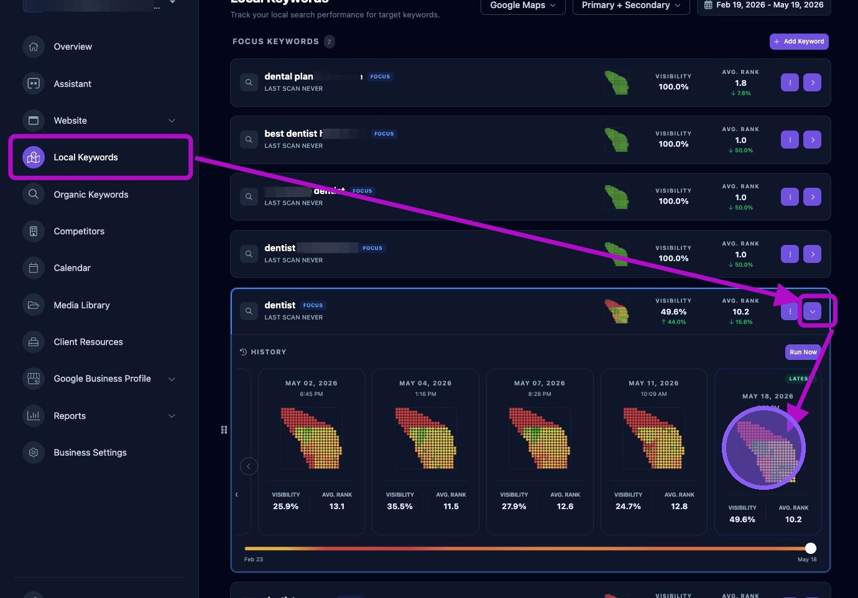858x598 pixels.
Task: Click the Website browser window icon
Action: tap(34, 121)
